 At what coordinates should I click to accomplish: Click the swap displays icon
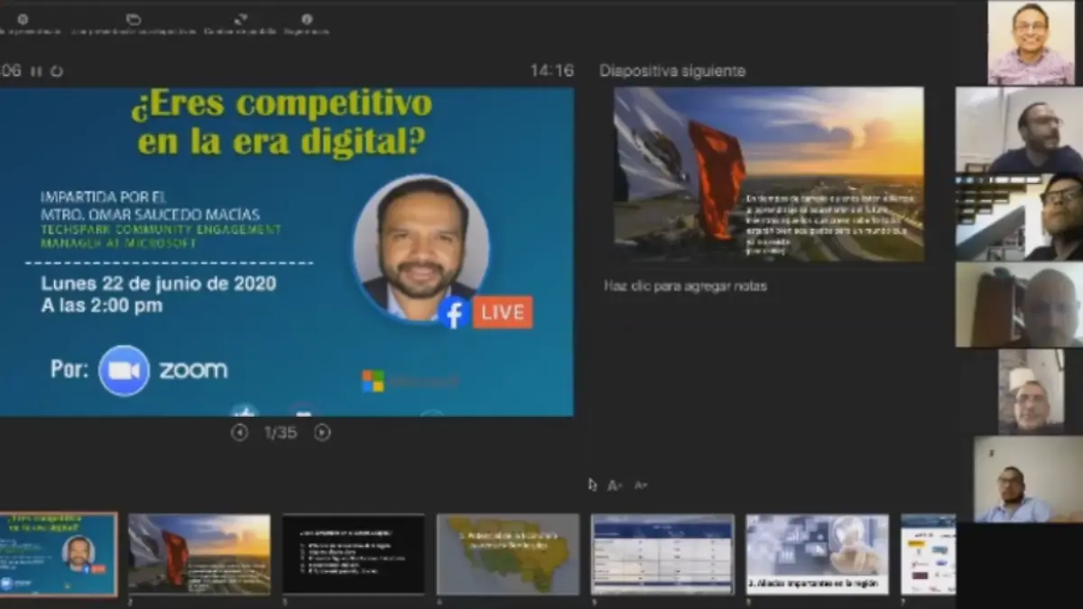240,19
